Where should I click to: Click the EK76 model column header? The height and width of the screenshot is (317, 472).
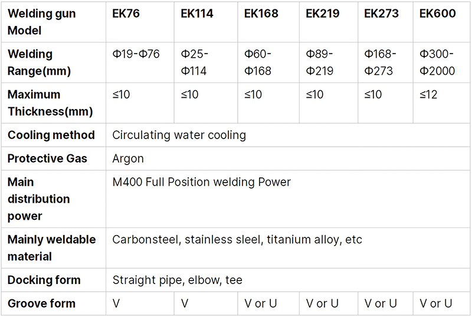click(x=126, y=13)
